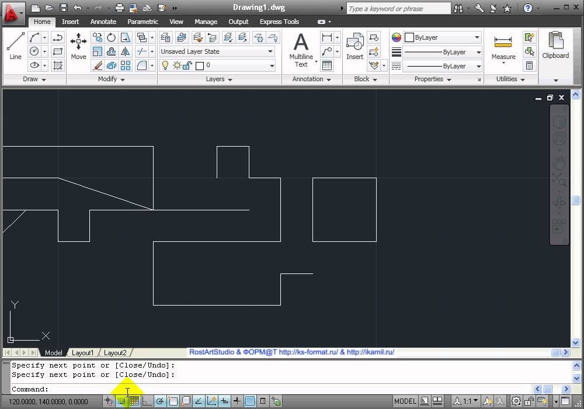Open the Parametric ribbon tab
The width and height of the screenshot is (584, 409).
[x=142, y=22]
